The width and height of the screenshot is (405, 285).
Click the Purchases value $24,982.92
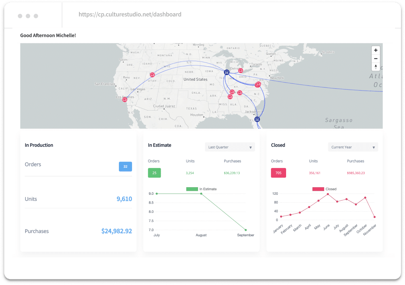coord(117,231)
